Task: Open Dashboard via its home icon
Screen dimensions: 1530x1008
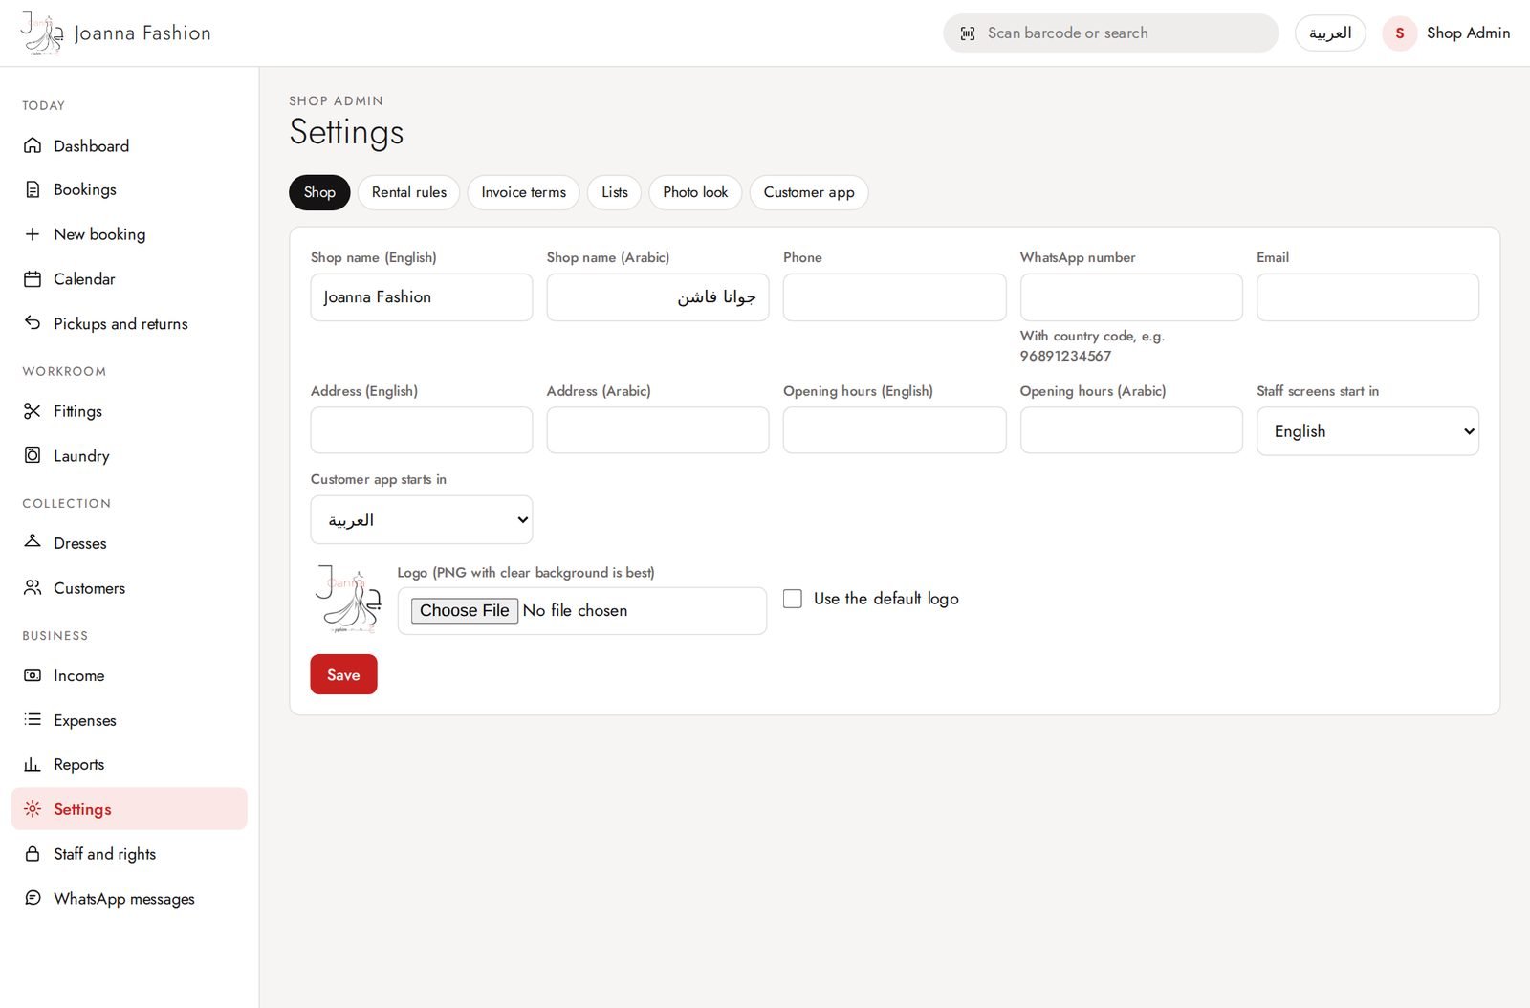Action: coord(33,145)
